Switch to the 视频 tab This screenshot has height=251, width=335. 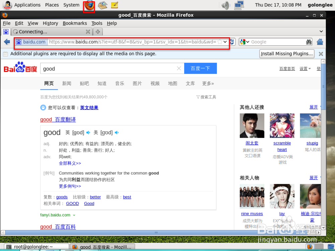(x=155, y=83)
